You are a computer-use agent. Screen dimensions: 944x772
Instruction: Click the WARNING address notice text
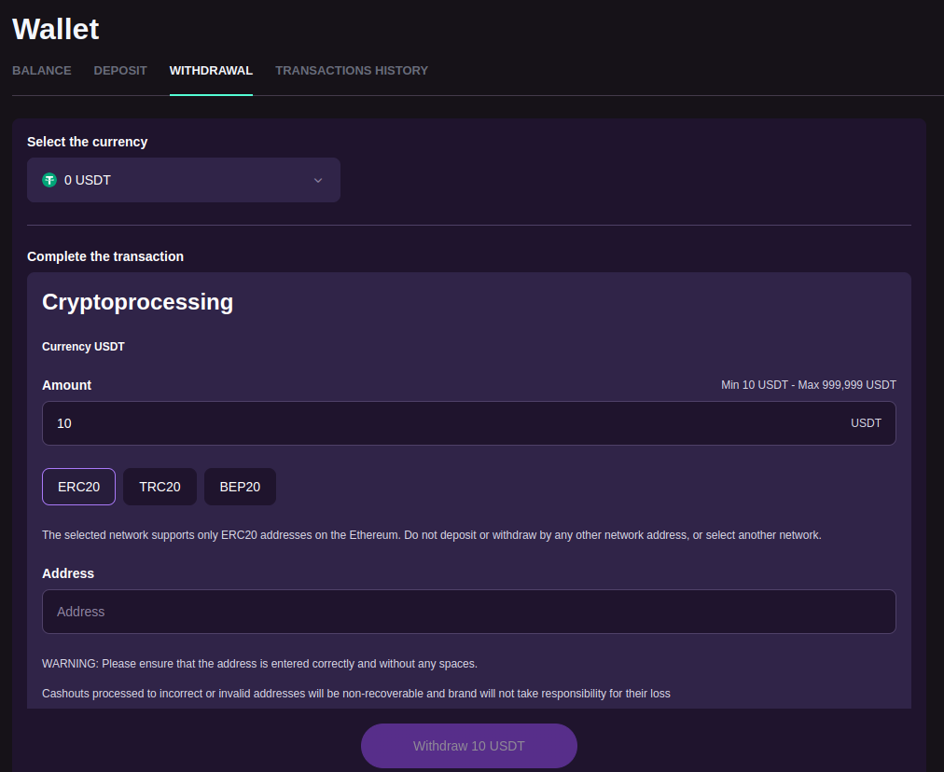(259, 664)
